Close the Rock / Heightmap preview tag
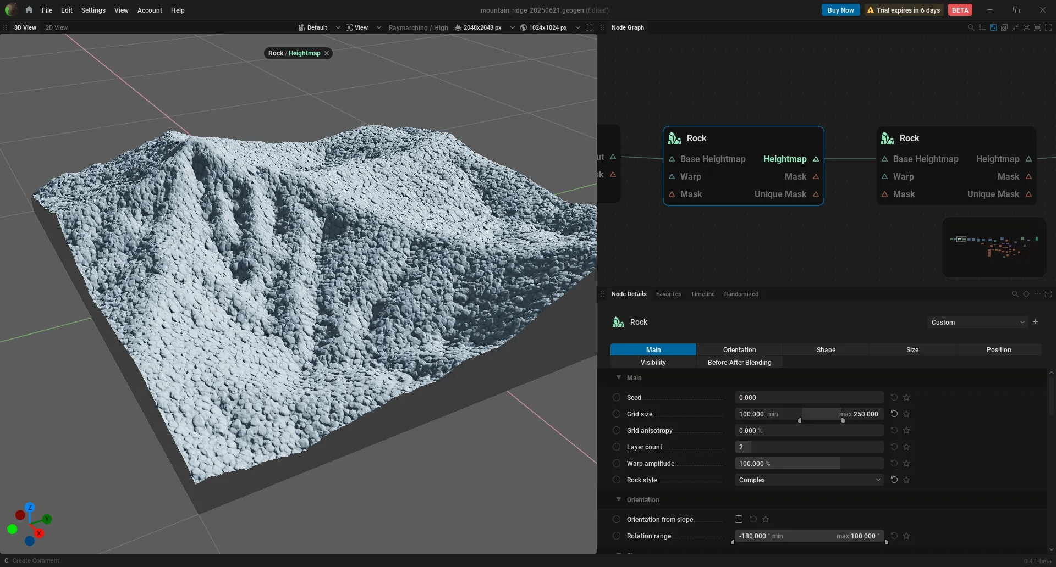 point(327,53)
